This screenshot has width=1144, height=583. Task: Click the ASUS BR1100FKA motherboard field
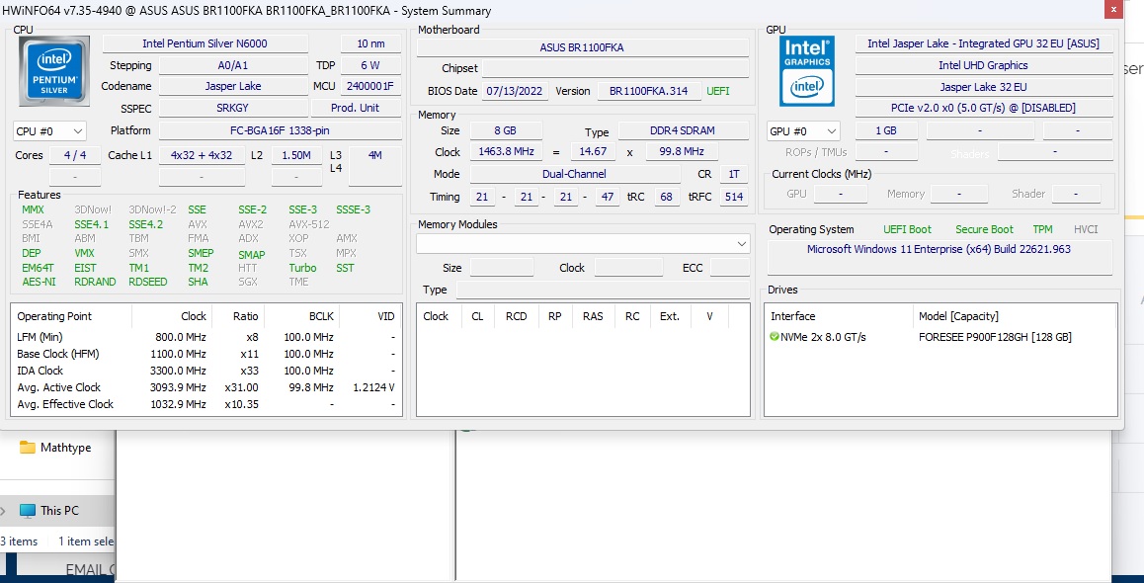582,47
